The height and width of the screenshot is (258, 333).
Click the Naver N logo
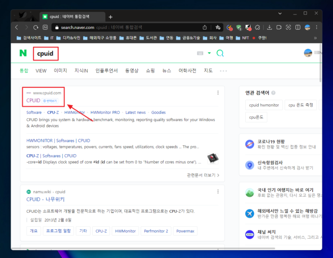click(23, 53)
